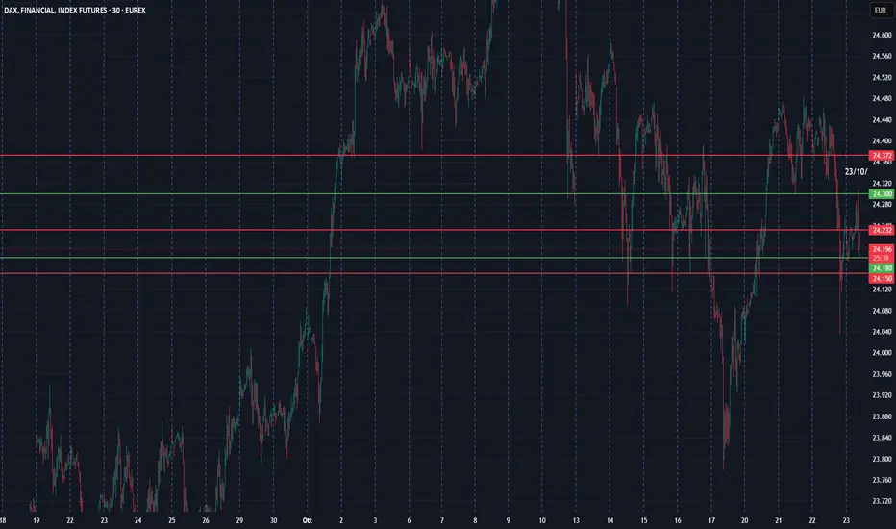Click the red 24.232 price label
Image resolution: width=896 pixels, height=529 pixels.
[x=881, y=230]
